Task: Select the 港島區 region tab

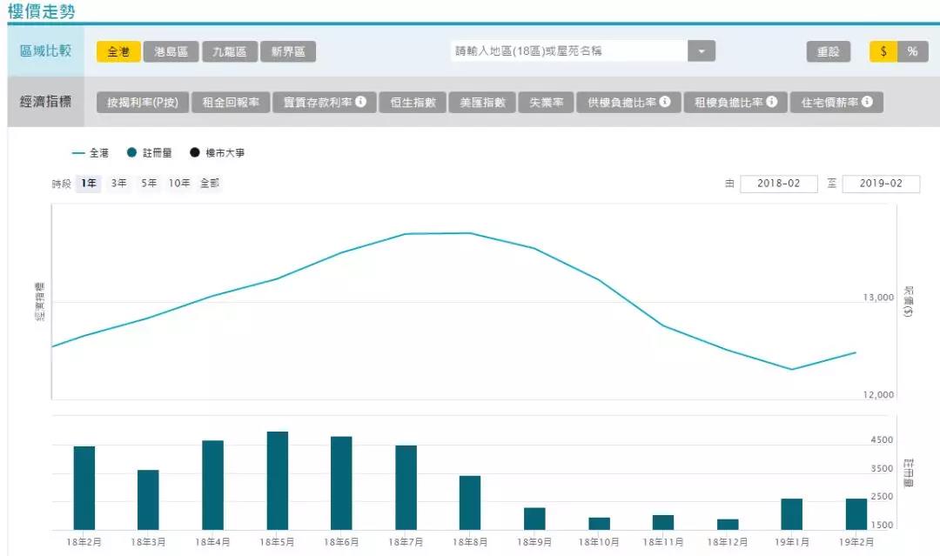Action: (x=171, y=51)
